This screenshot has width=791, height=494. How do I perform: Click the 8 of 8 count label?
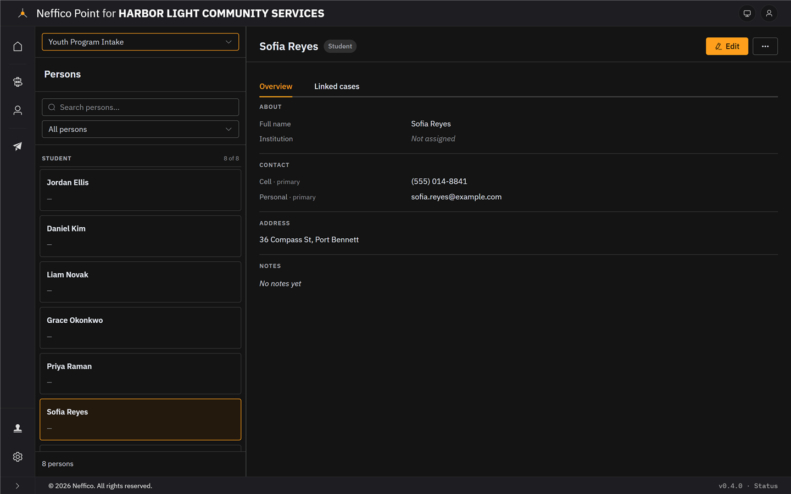231,158
